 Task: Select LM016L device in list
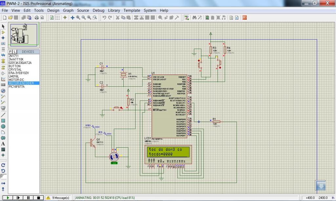(x=13, y=76)
